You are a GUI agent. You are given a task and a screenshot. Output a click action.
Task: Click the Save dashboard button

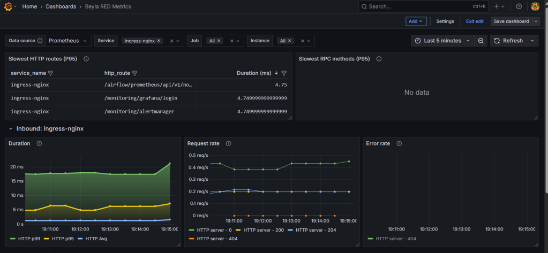click(511, 21)
